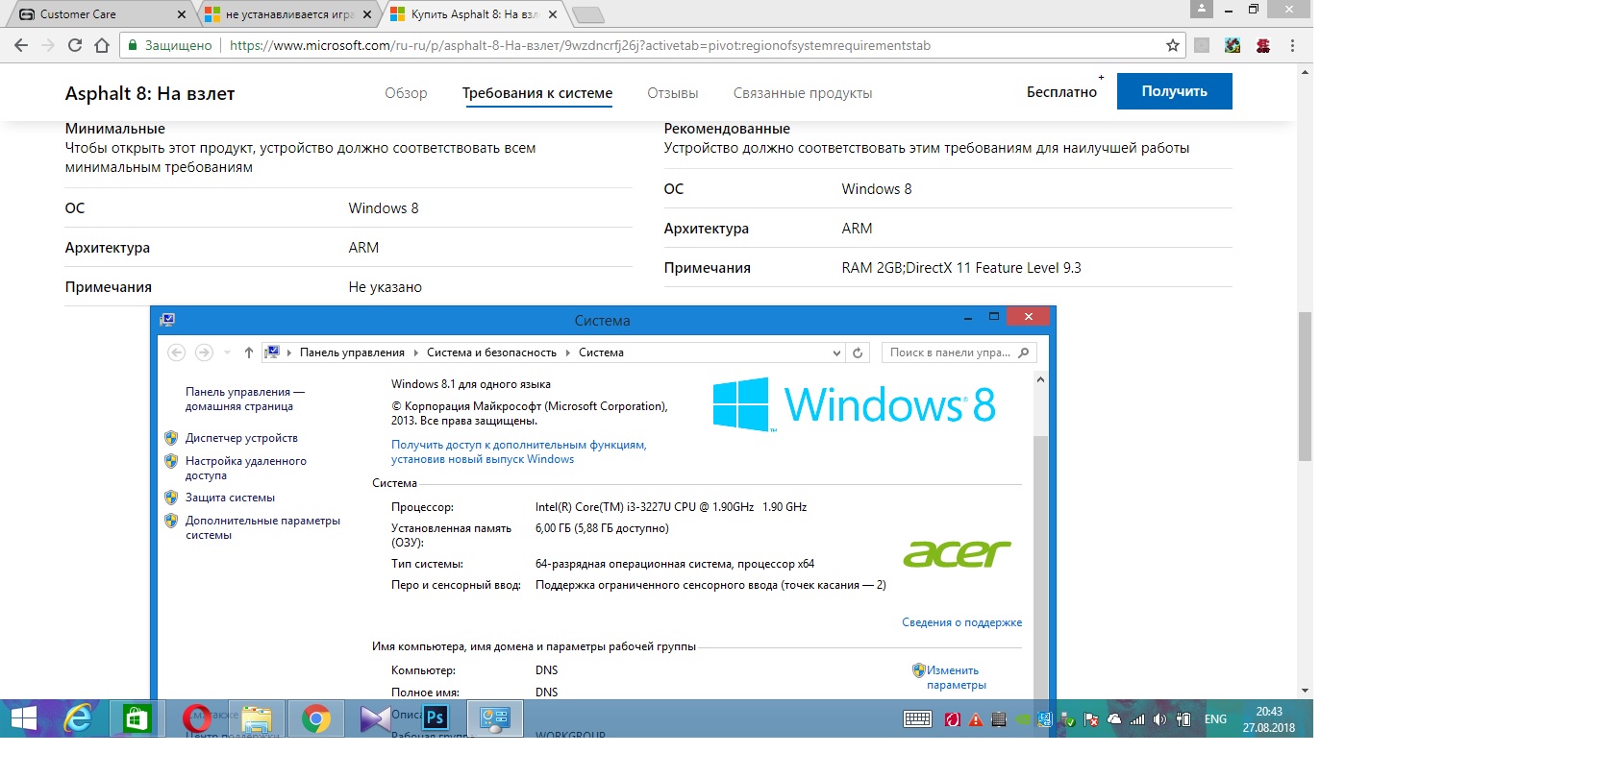Select the Требования к системе tab
The image size is (1619, 778).
(x=537, y=93)
